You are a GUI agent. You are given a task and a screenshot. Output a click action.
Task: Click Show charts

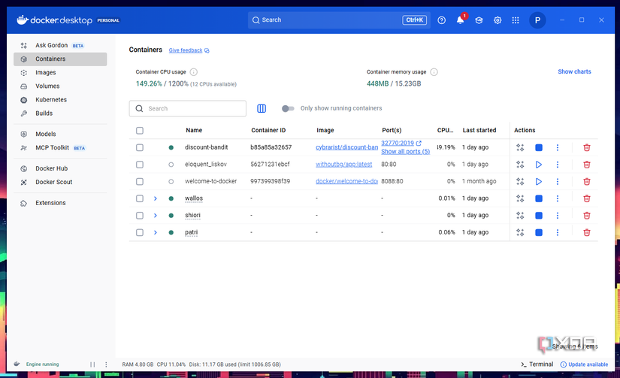point(574,71)
